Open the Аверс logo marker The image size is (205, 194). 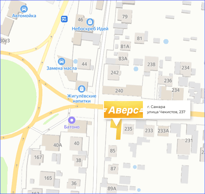(123, 109)
